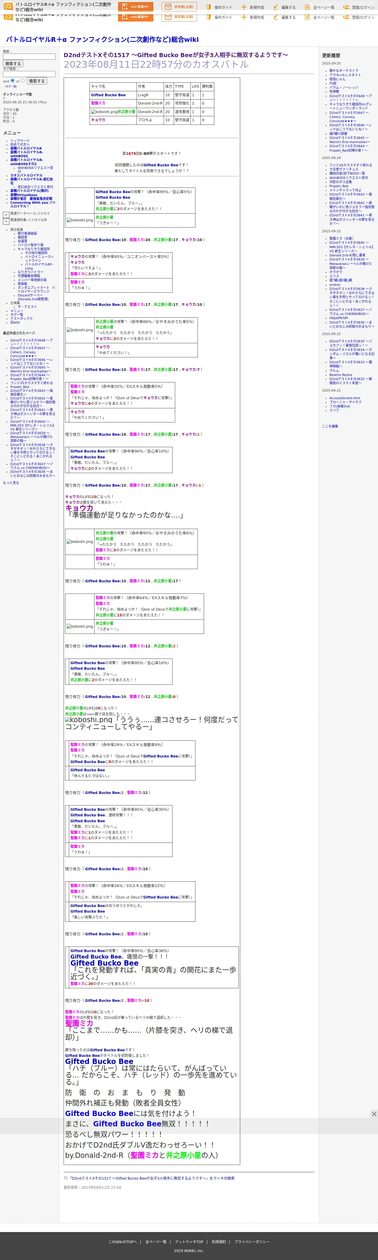Click 登録/ログイン in the uppermost header row
Screen dimensions: 378x1260
359,7
